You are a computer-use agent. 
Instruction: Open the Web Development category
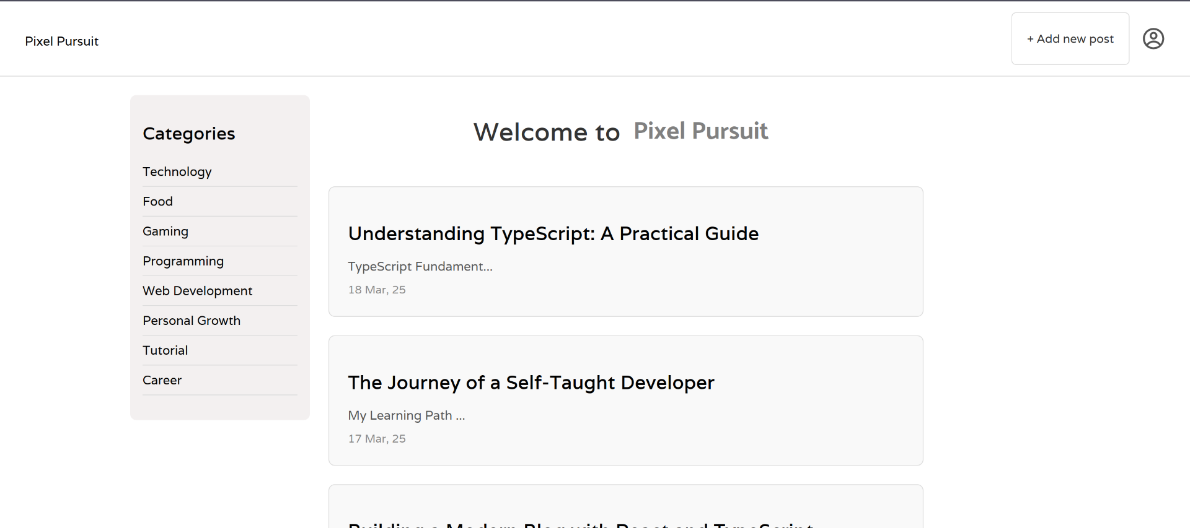coord(197,291)
